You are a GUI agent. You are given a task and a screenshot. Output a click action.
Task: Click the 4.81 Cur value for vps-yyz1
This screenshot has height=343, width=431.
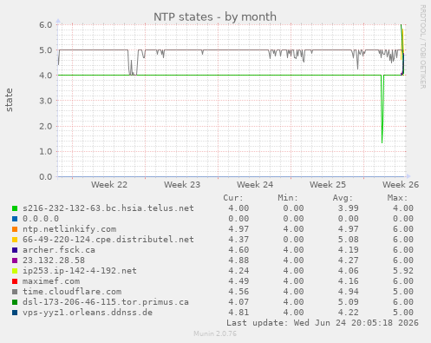(238, 313)
